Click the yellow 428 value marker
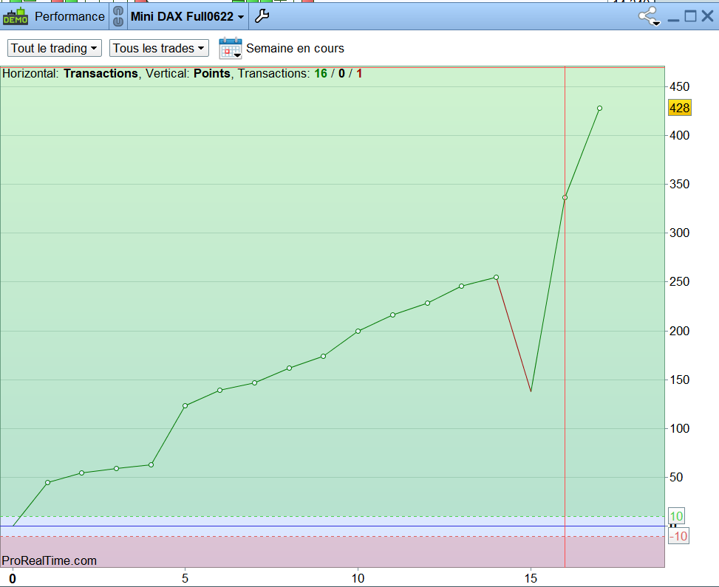This screenshot has width=719, height=587. click(x=679, y=108)
